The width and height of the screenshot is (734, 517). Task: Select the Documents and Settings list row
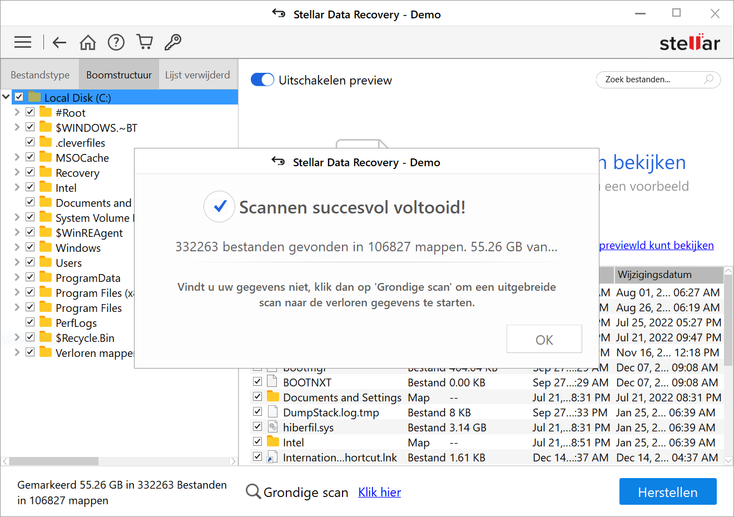coord(487,397)
